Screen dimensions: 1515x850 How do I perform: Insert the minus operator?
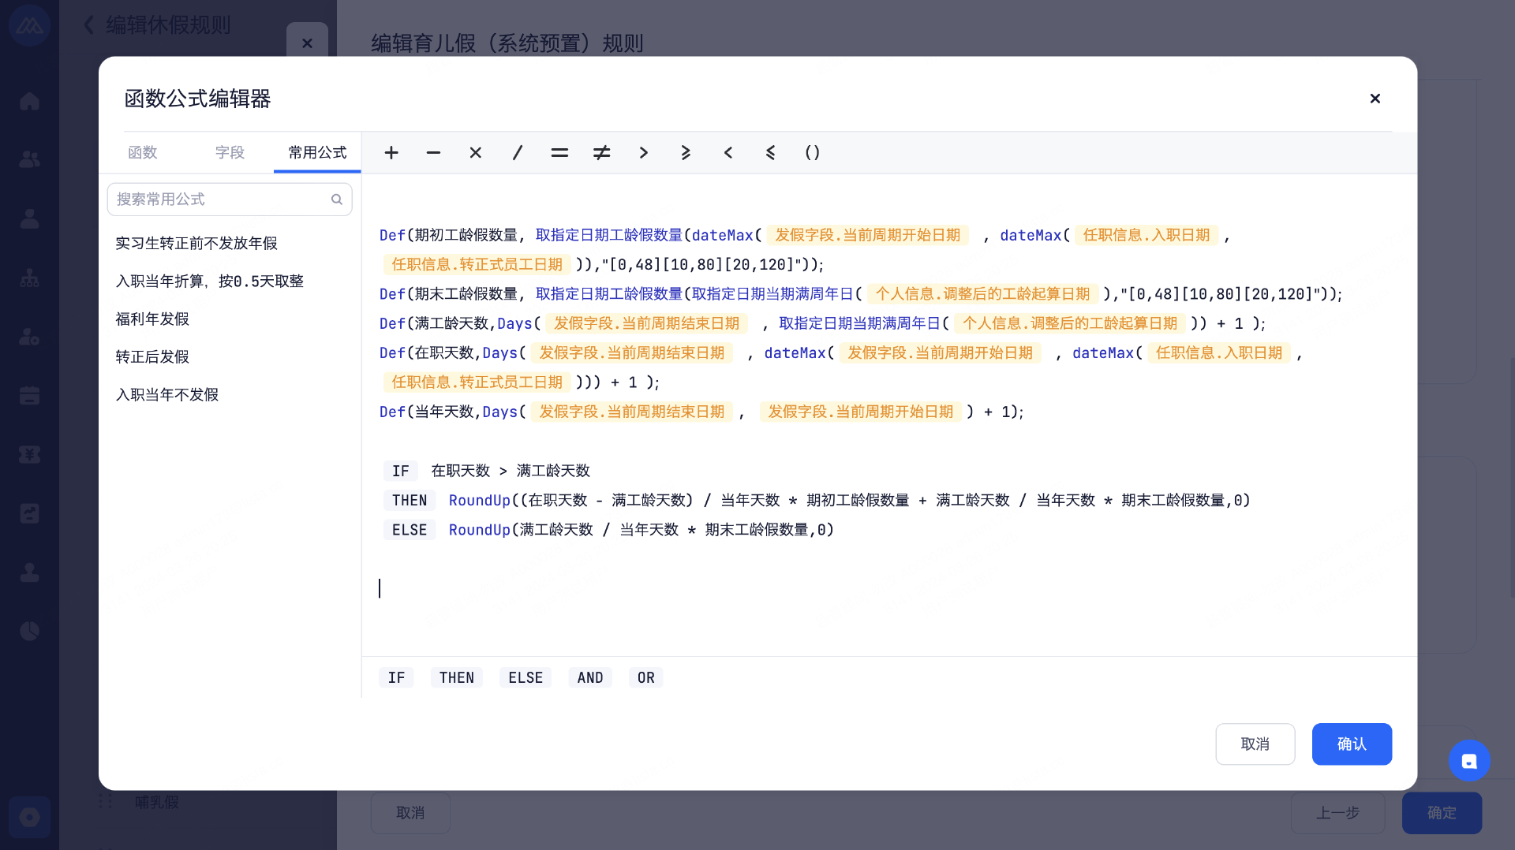433,153
